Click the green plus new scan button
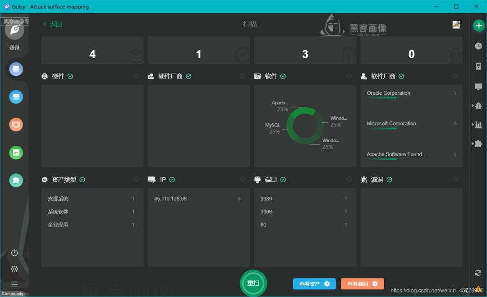The width and height of the screenshot is (487, 297). click(478, 25)
